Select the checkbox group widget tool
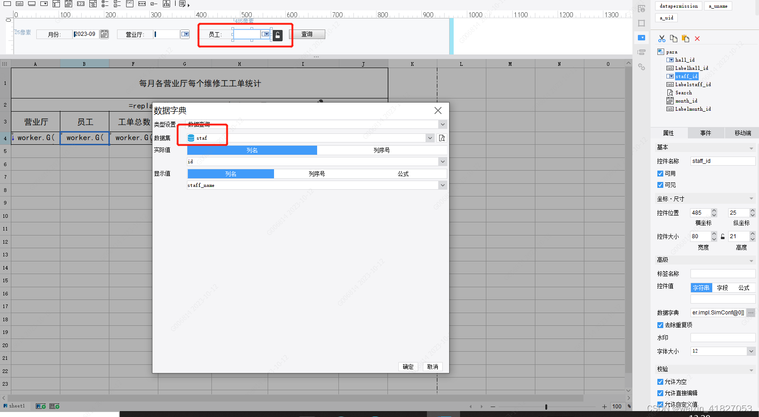 (x=117, y=4)
